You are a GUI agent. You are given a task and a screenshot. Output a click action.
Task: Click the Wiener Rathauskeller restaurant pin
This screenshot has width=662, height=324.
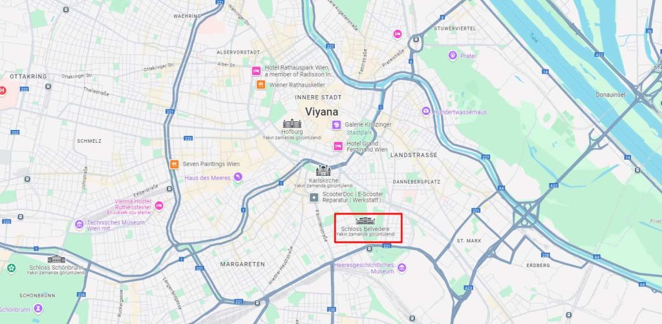click(x=261, y=85)
